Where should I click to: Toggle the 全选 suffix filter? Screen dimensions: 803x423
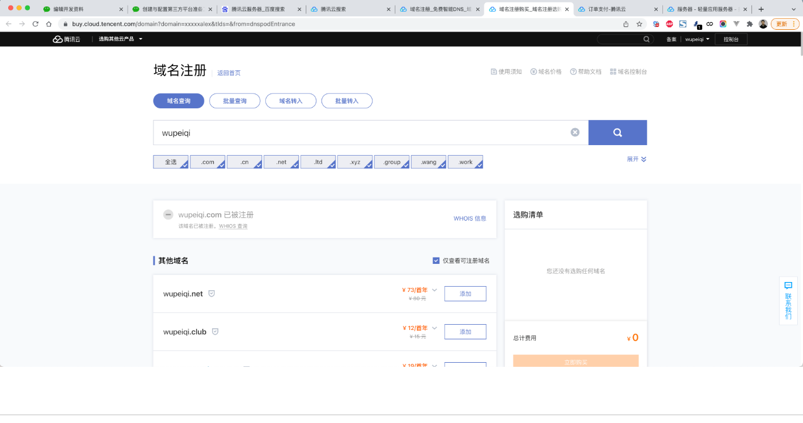coord(170,162)
